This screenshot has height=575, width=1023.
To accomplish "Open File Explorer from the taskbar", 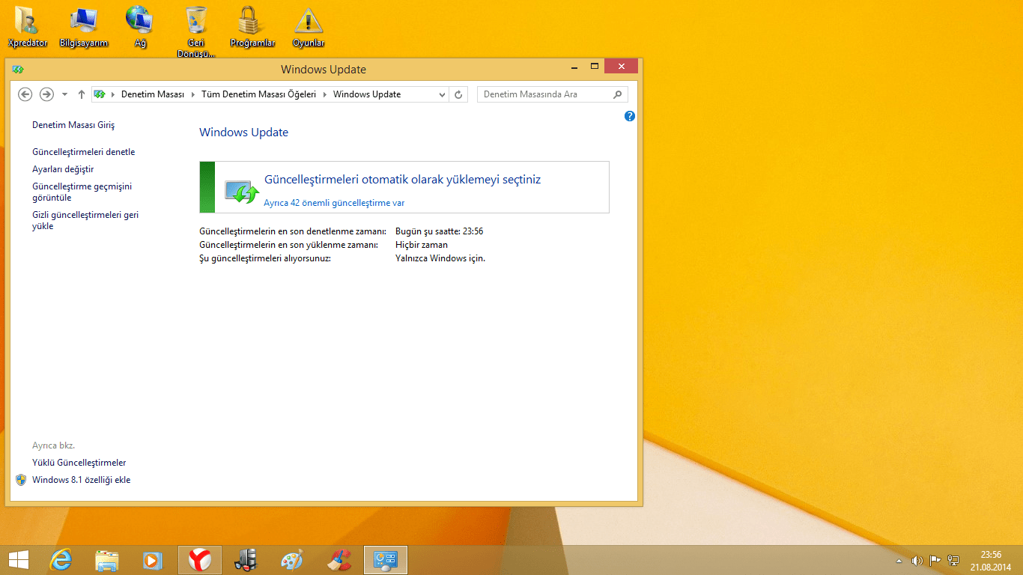I will coord(107,560).
